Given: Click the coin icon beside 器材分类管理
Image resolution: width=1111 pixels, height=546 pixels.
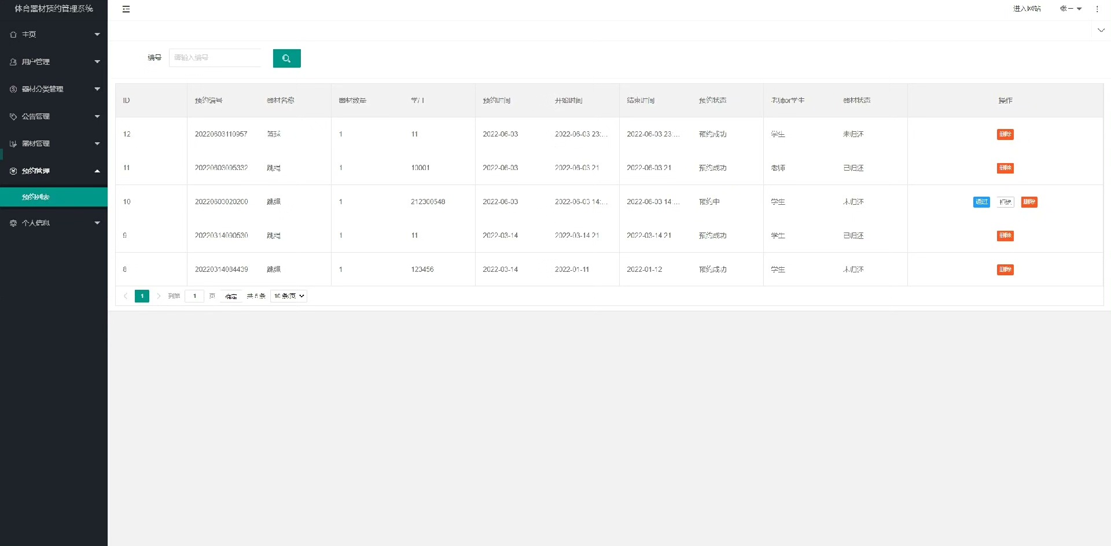Looking at the screenshot, I should tap(13, 89).
